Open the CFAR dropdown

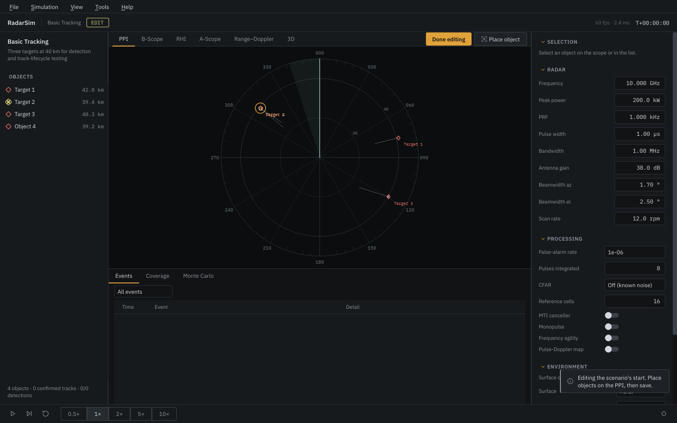click(x=635, y=285)
